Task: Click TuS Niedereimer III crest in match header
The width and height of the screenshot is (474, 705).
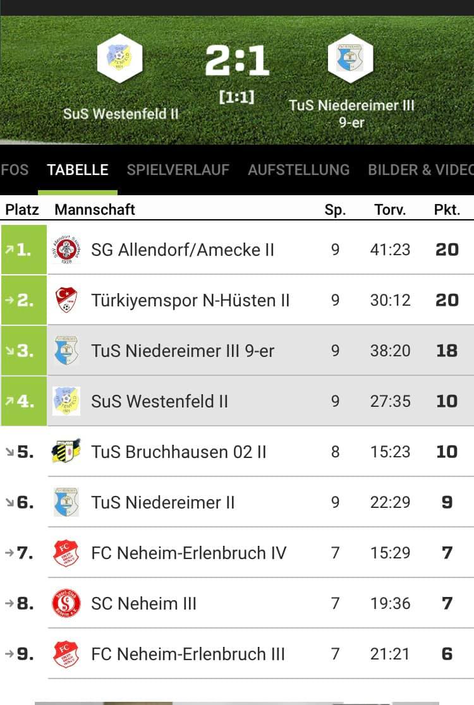Action: [351, 59]
